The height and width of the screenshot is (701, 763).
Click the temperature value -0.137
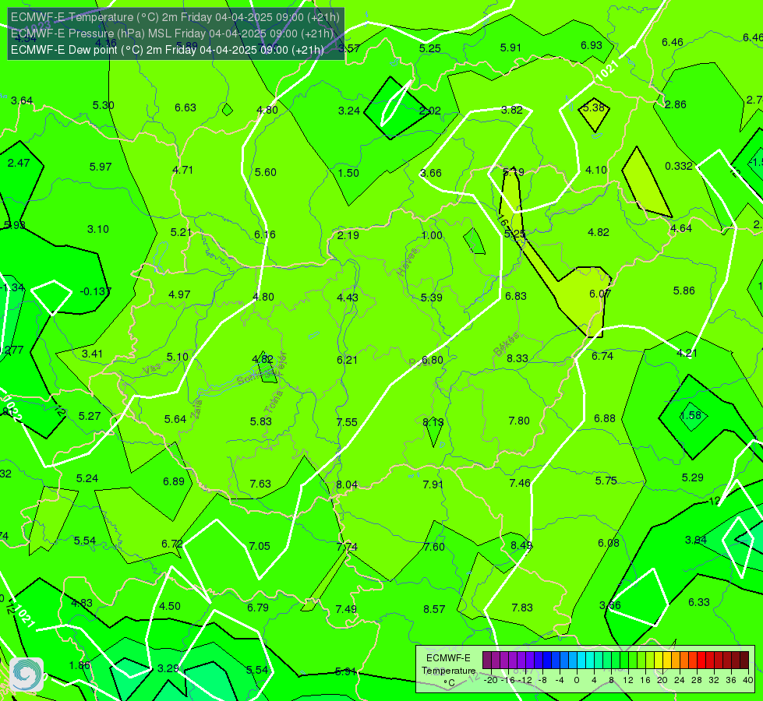click(x=95, y=292)
